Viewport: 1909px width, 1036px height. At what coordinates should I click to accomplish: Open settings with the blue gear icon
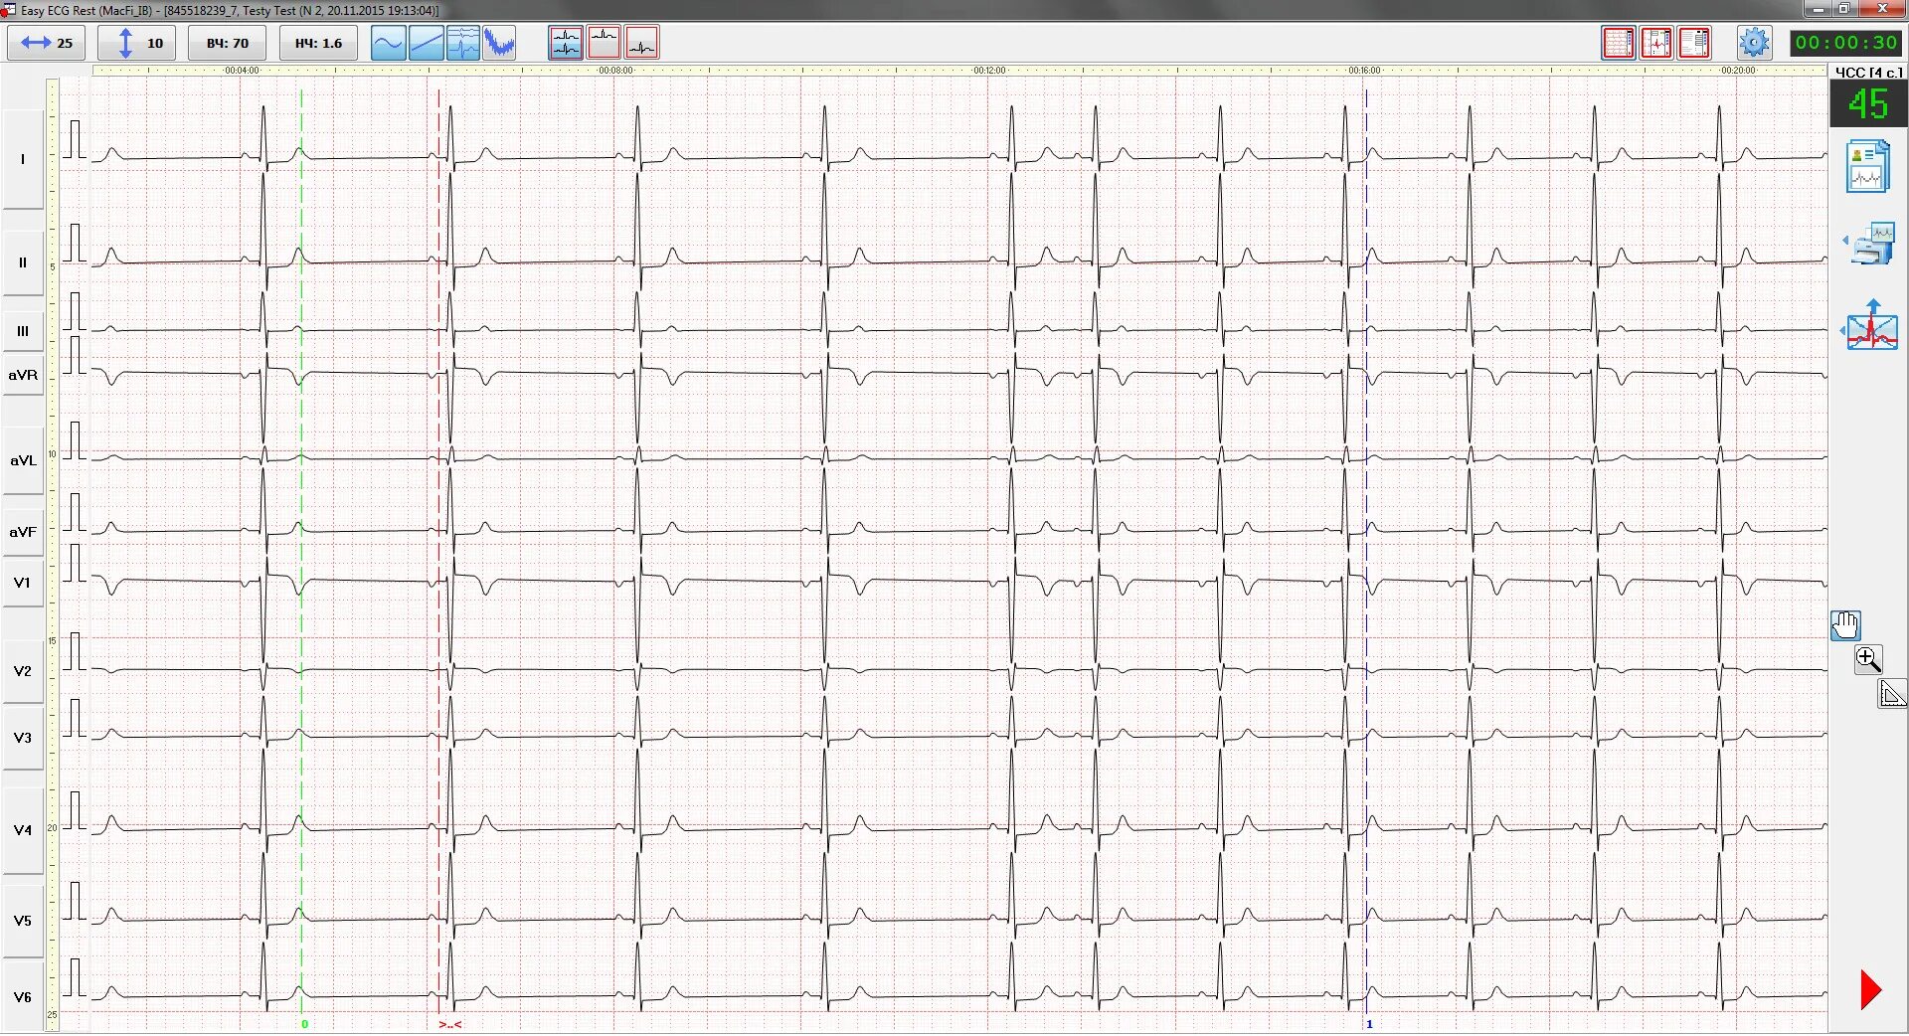pos(1754,43)
